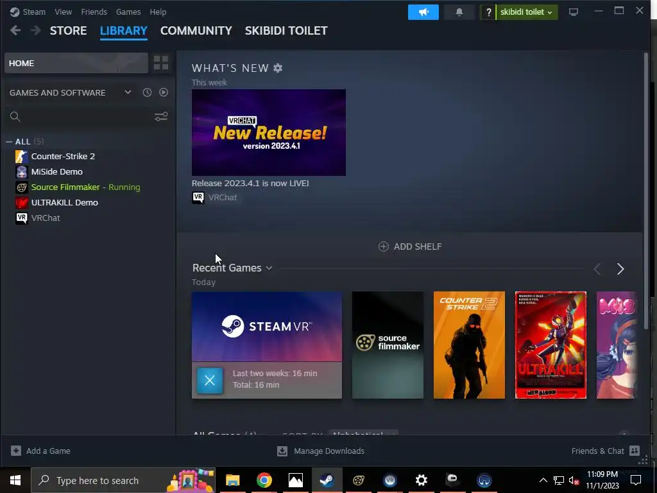This screenshot has width=657, height=493.
Task: Stop SteamVR with the blue X button
Action: [x=210, y=380]
